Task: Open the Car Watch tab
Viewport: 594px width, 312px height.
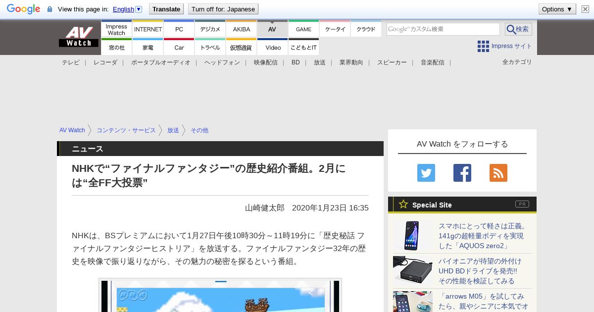Action: (179, 47)
